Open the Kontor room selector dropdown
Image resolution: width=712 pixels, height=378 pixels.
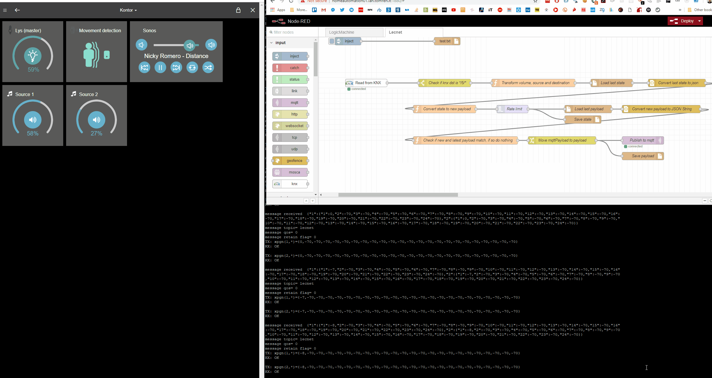(x=128, y=10)
